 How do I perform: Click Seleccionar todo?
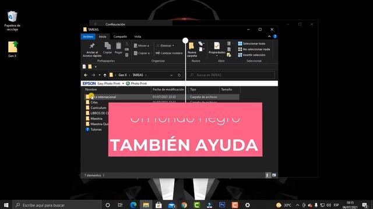click(x=251, y=44)
